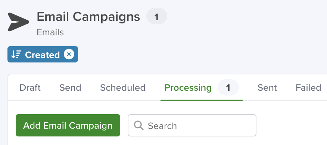Focus the Search input field
Image resolution: width=327 pixels, height=145 pixels.
click(192, 125)
